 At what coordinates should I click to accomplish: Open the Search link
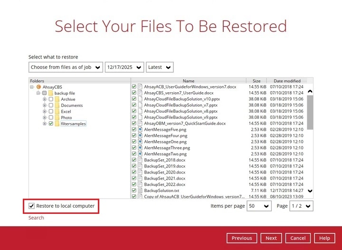(x=36, y=218)
